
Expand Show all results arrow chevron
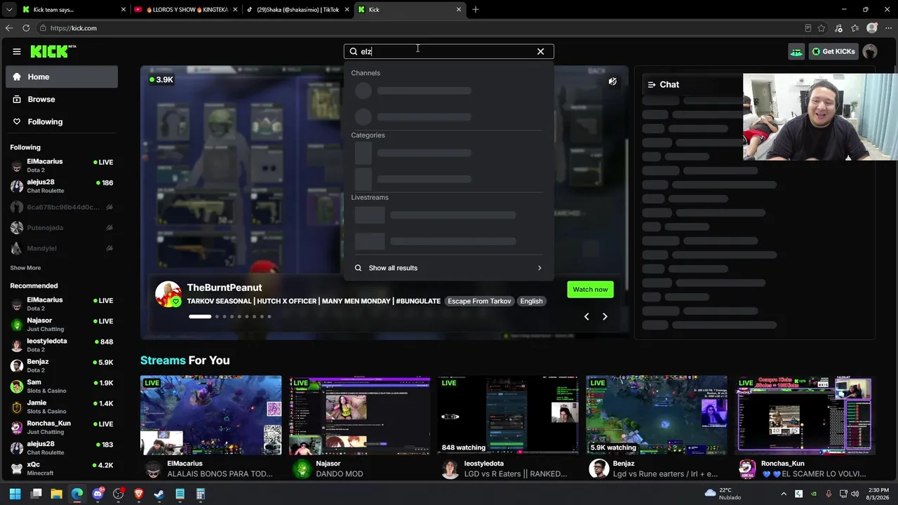pos(540,268)
